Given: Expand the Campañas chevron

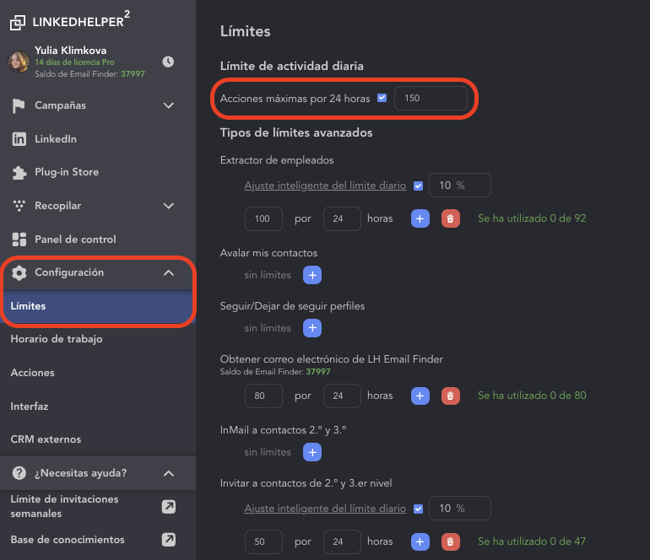Looking at the screenshot, I should click(x=169, y=105).
